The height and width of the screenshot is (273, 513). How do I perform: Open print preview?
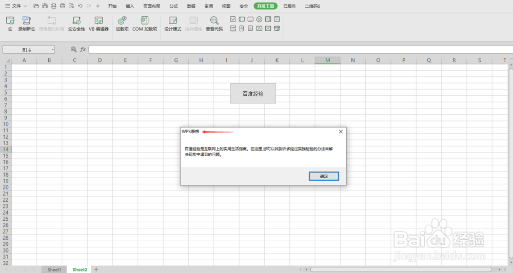pyautogui.click(x=71, y=6)
